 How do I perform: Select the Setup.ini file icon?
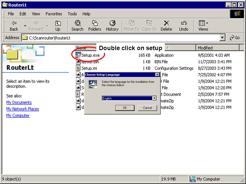(78, 68)
